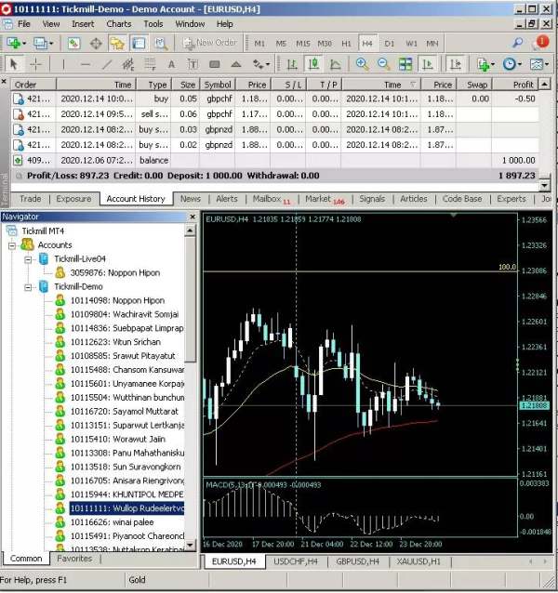
Task: Open the Templates dropdown
Action: (539, 64)
